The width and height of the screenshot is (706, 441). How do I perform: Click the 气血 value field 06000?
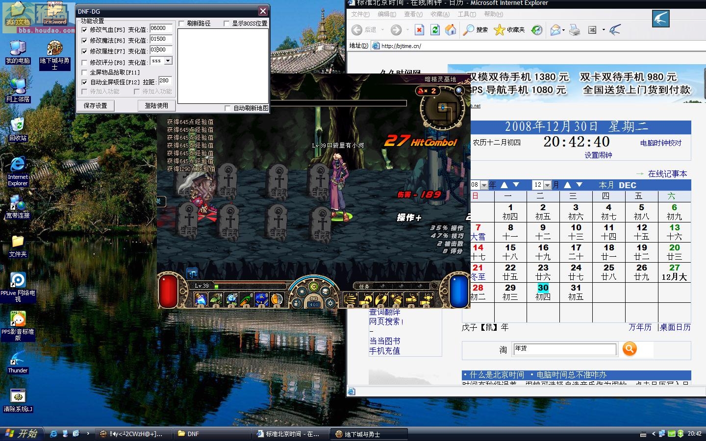pos(161,29)
